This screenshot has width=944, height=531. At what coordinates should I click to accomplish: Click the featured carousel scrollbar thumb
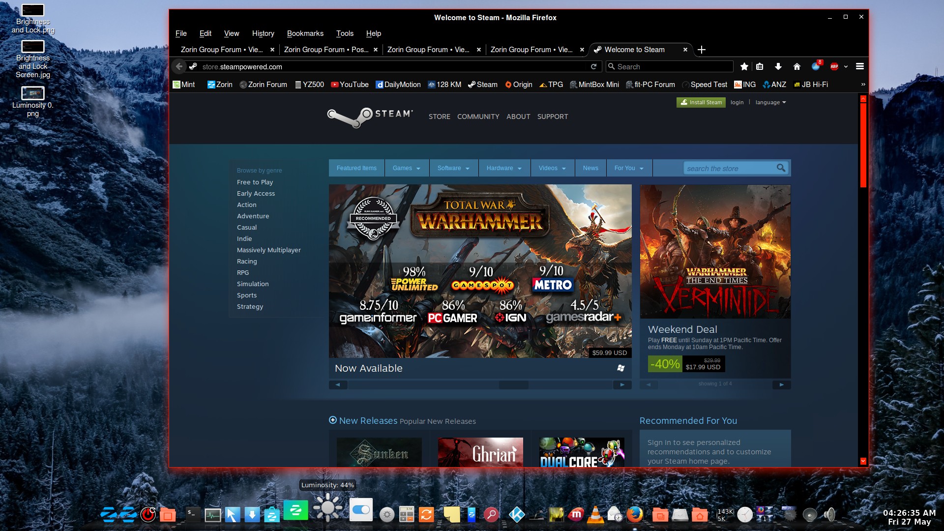pyautogui.click(x=513, y=385)
